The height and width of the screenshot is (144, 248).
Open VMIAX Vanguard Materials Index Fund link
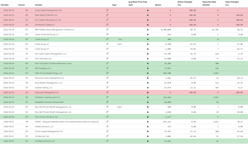tap(67, 122)
